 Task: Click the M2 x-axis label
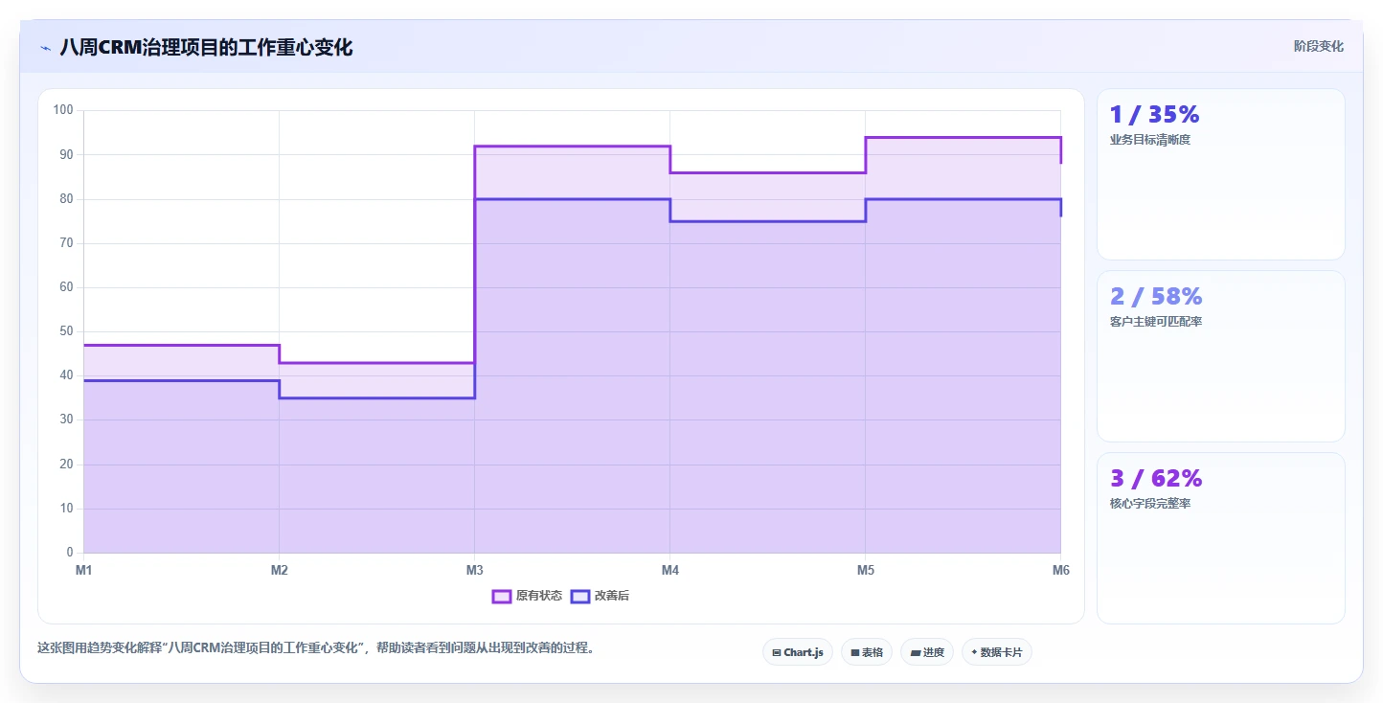coord(280,571)
